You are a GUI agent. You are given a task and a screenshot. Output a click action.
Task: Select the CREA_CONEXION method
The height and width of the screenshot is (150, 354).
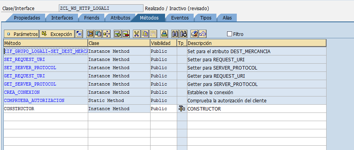[46, 92]
